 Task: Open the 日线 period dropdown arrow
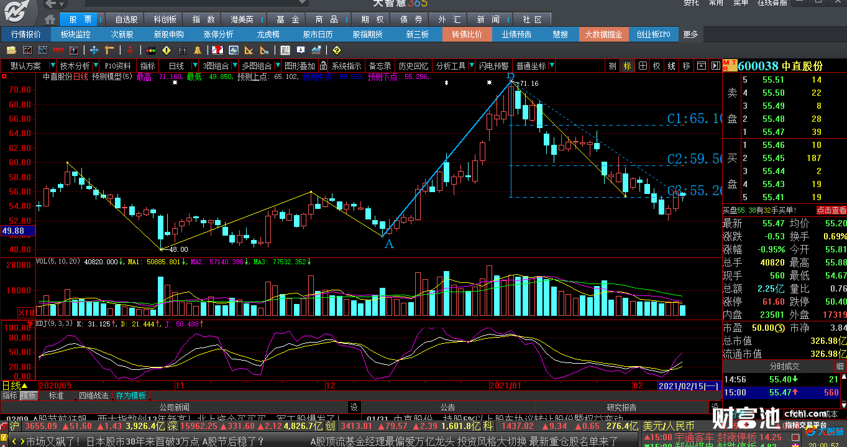click(195, 65)
